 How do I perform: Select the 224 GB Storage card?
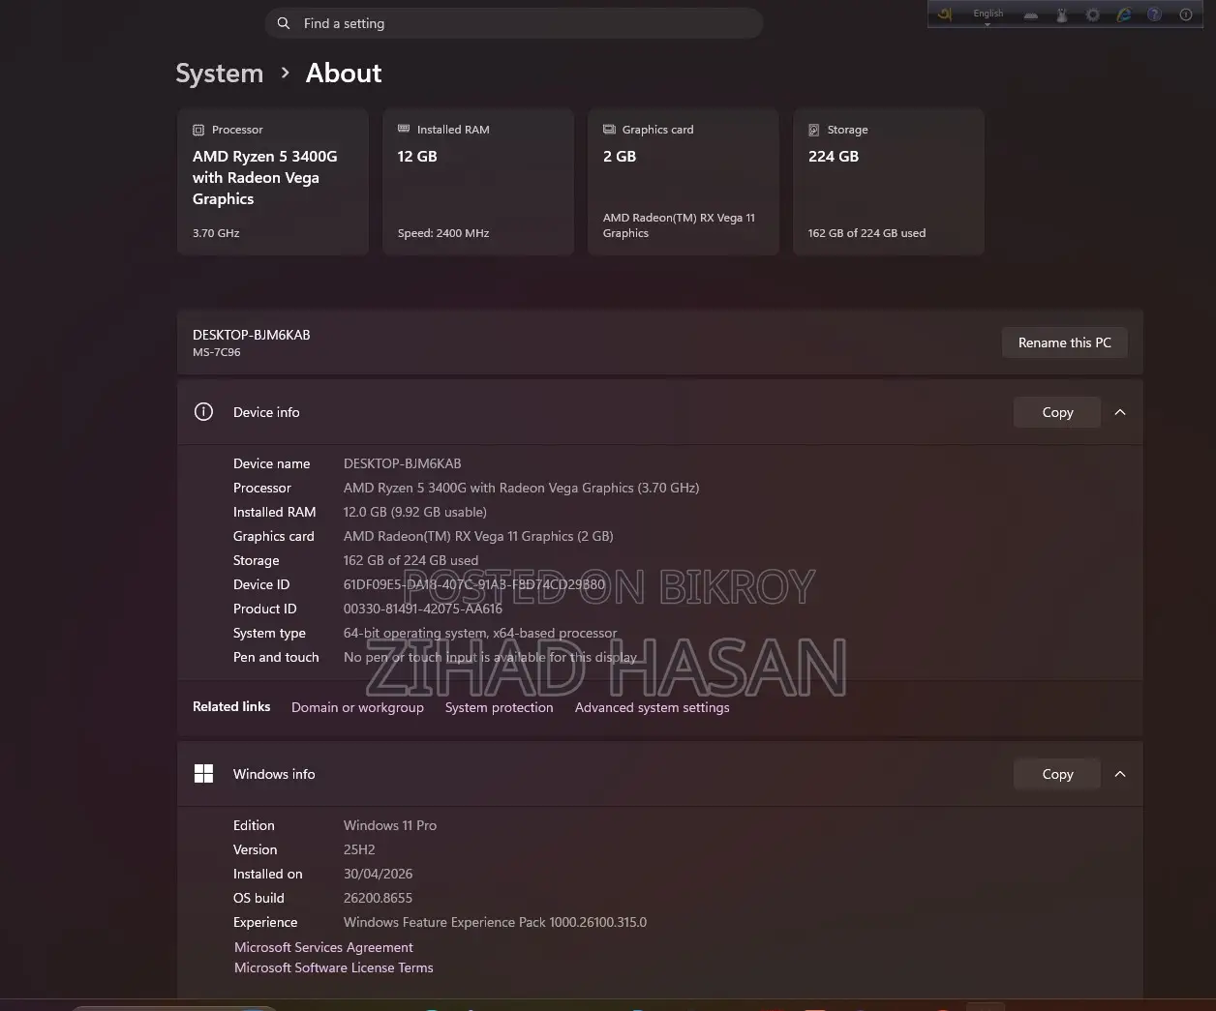(889, 182)
